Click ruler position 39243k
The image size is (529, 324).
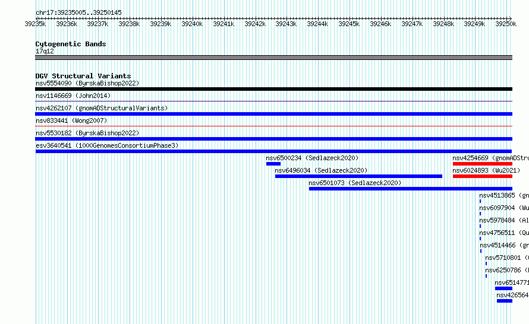tap(286, 24)
